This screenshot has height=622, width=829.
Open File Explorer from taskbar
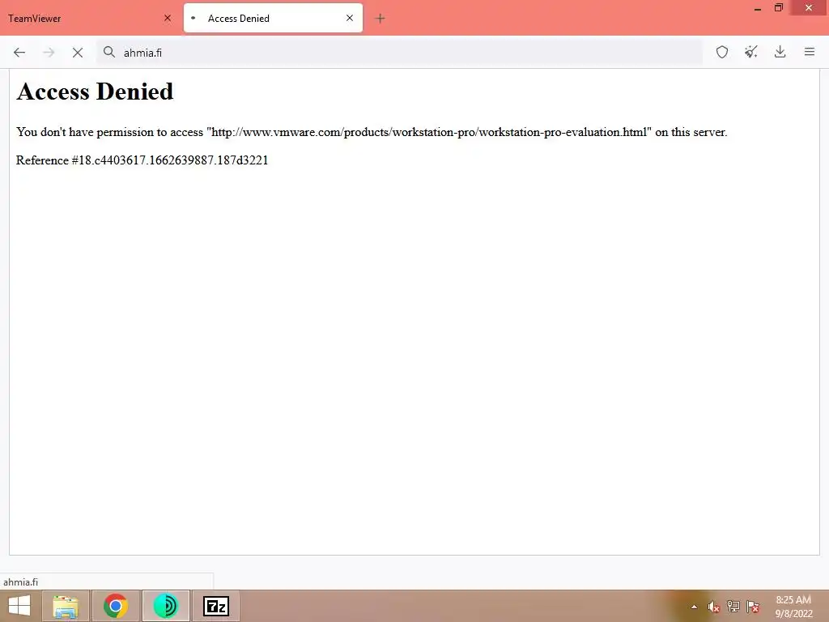click(x=66, y=606)
